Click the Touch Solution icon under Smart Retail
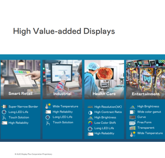The height and width of the screenshot is (158, 165). (x=4, y=118)
